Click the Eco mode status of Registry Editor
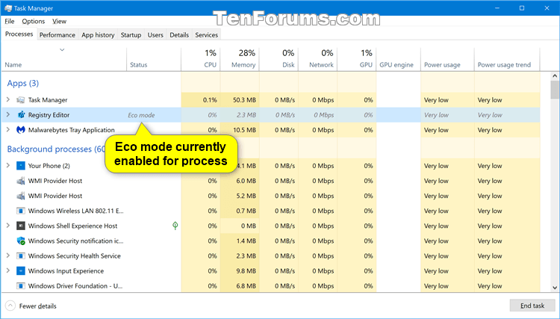Image resolution: width=560 pixels, height=319 pixels. click(141, 115)
